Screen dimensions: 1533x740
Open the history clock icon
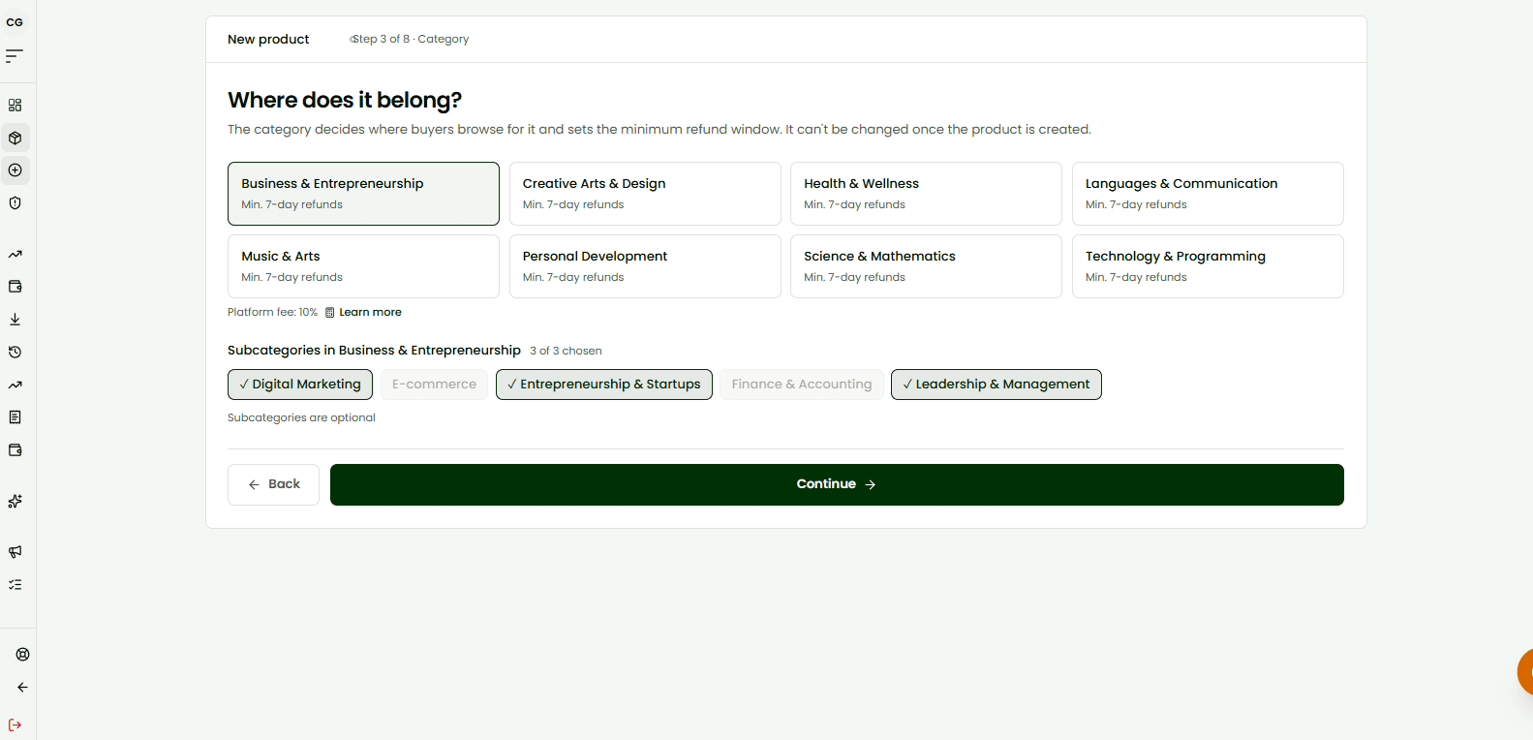[x=15, y=353]
